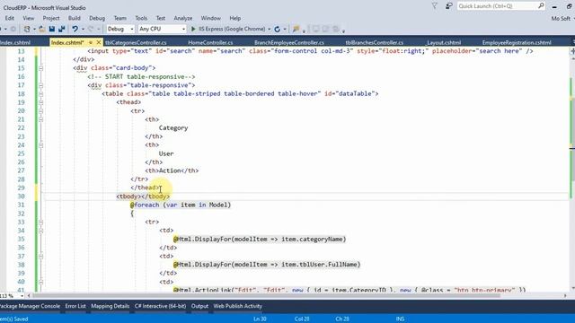Collapse the th block at line 24
Image resolution: width=575 pixels, height=323 pixels.
point(40,145)
